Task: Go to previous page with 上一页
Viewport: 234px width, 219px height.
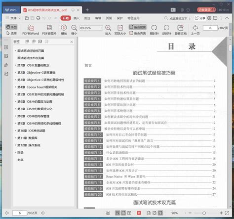Action: click(x=195, y=30)
